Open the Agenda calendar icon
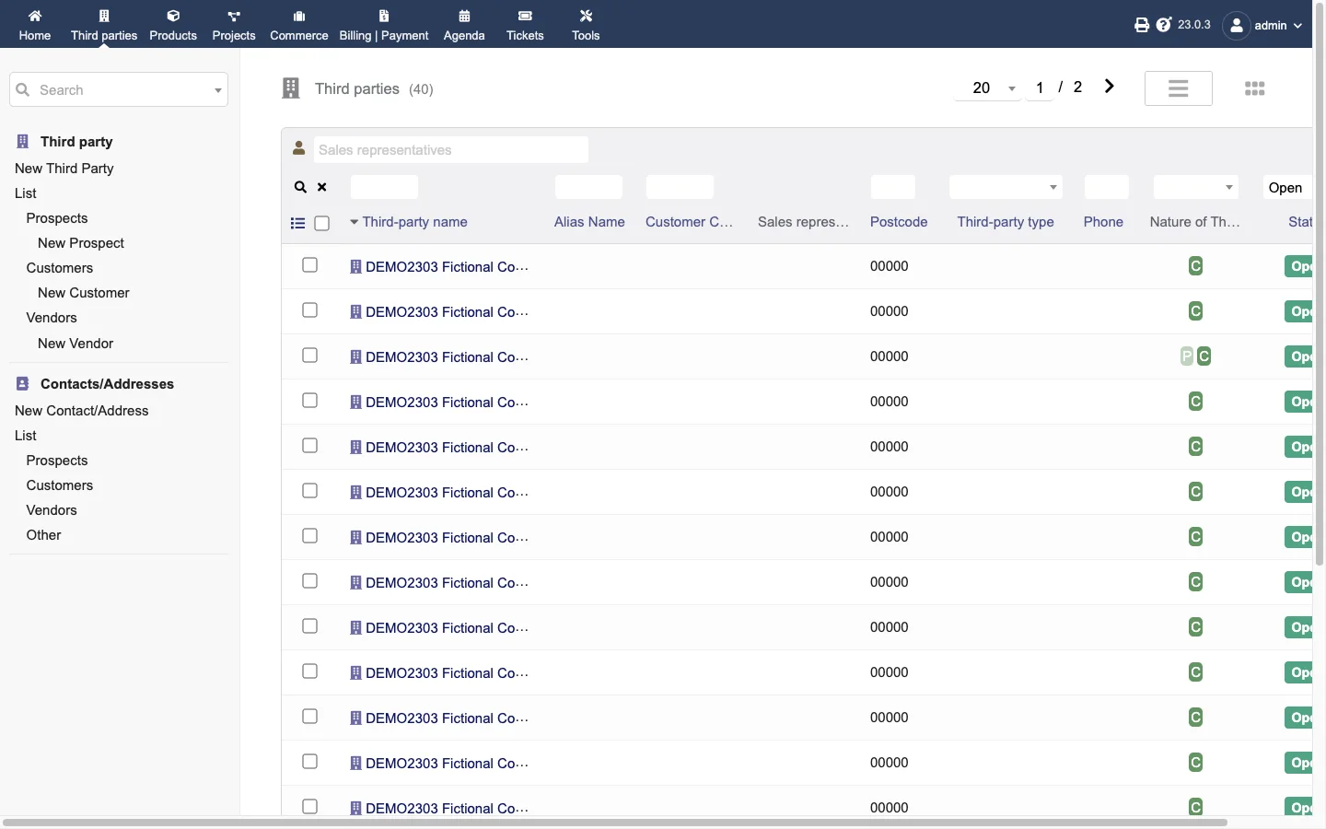 (464, 16)
